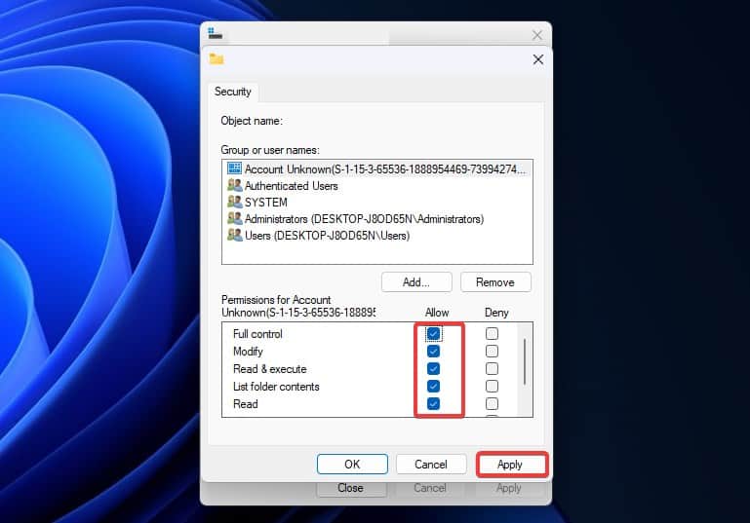Select SYSTEM in the group list
Viewport: 750px width, 523px height.
(266, 203)
